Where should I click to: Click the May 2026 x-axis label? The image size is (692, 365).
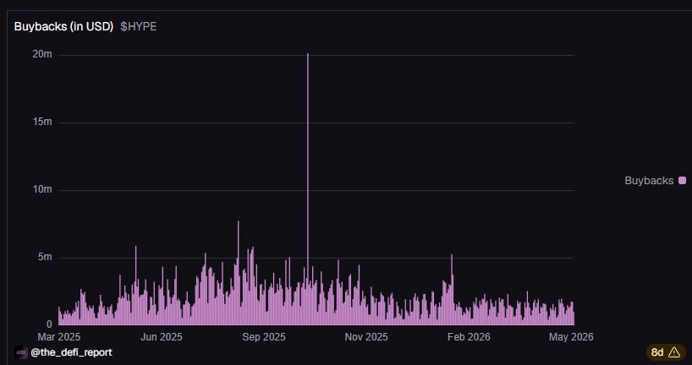571,337
